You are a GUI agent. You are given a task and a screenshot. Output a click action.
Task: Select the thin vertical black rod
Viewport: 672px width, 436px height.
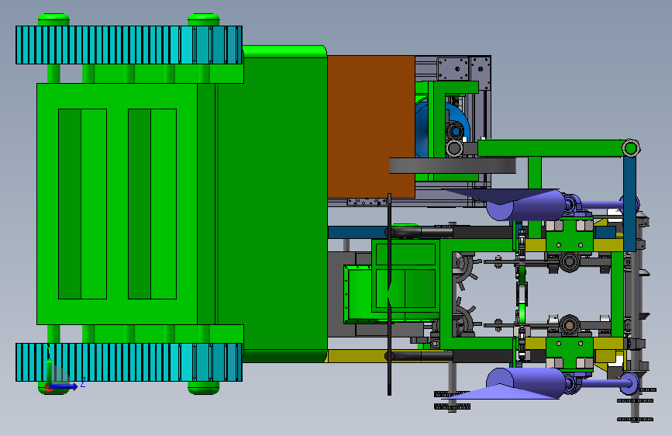[389, 294]
